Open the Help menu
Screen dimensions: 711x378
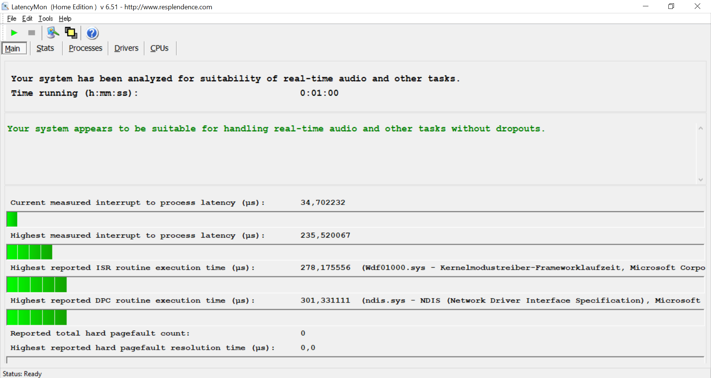(65, 19)
